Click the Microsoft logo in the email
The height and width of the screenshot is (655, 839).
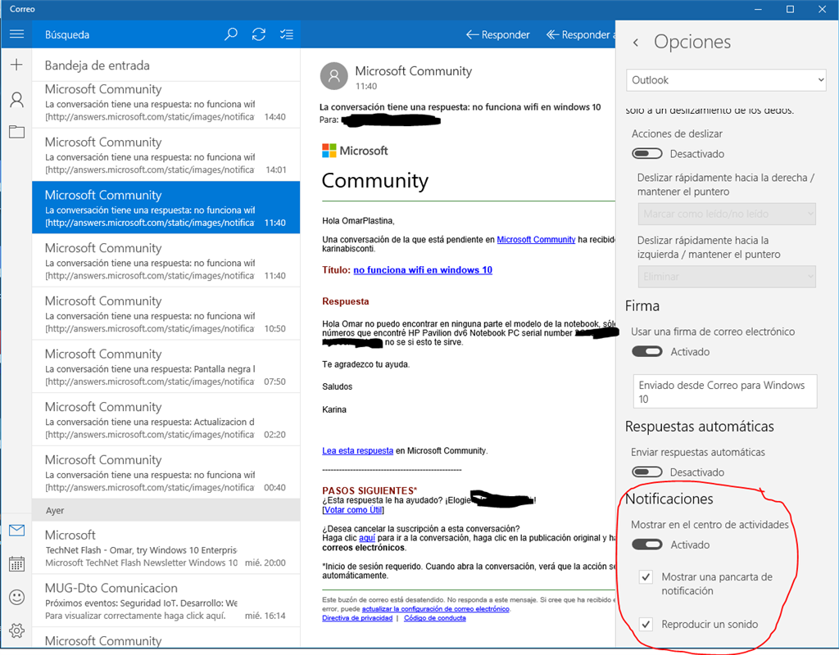pyautogui.click(x=355, y=151)
